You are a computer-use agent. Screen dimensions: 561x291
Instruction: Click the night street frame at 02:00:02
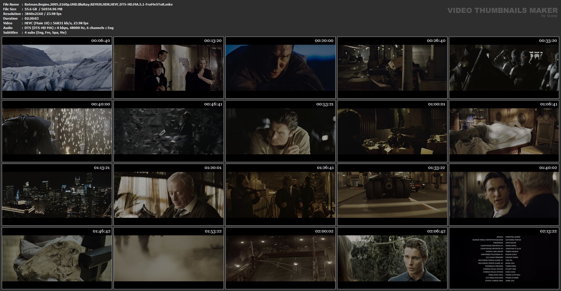[280, 258]
